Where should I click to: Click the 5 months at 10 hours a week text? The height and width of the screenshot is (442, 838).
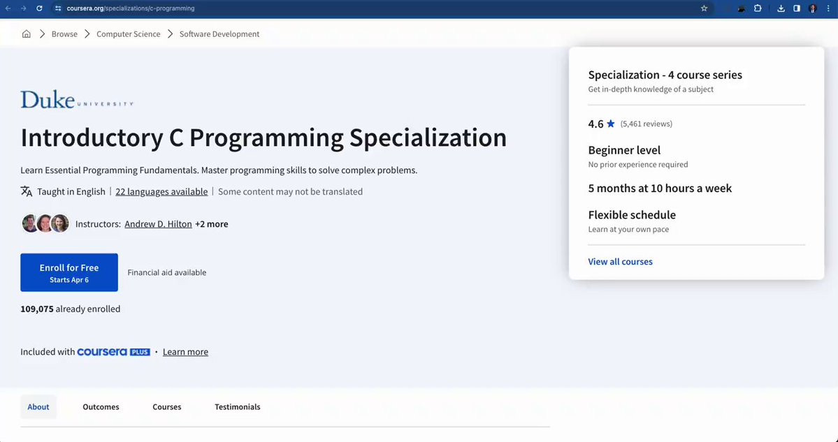pyautogui.click(x=660, y=188)
